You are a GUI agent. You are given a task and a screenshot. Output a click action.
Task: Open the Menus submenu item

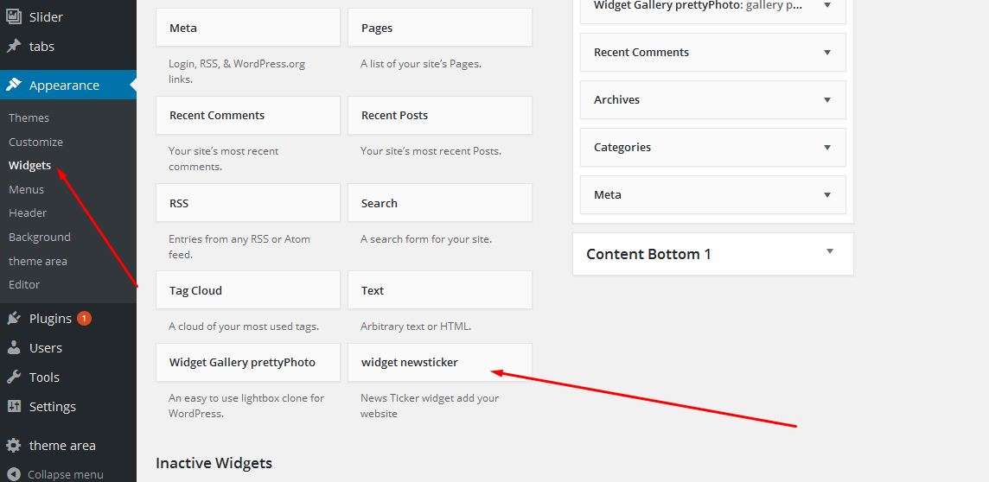(x=27, y=190)
